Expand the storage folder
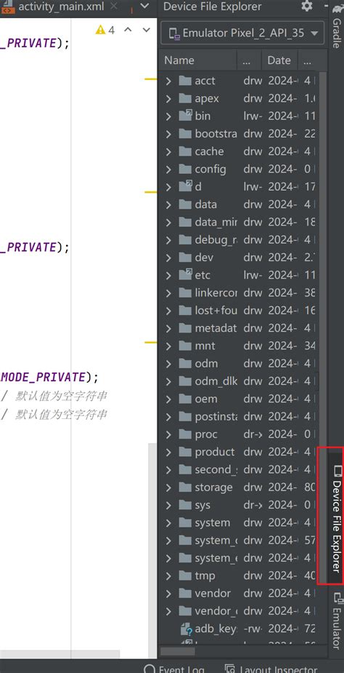The width and height of the screenshot is (344, 673). pyautogui.click(x=168, y=487)
